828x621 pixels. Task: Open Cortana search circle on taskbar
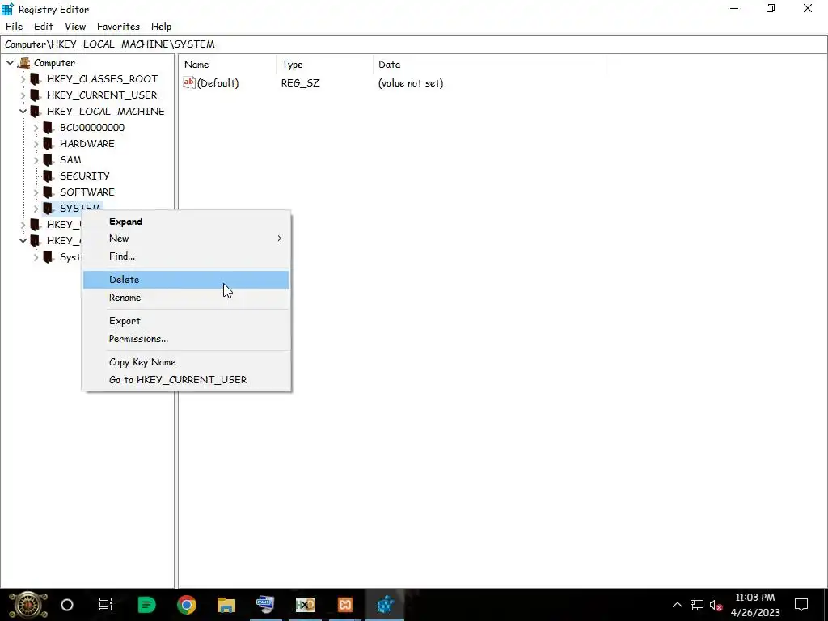click(x=67, y=605)
